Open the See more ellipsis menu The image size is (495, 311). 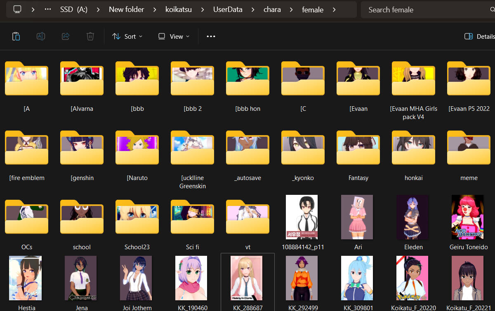coord(211,36)
